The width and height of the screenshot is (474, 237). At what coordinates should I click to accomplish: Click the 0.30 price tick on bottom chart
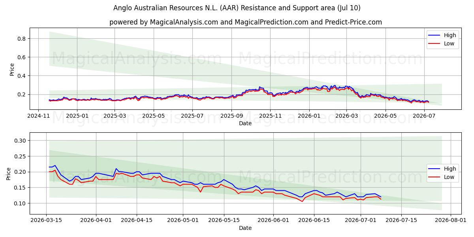click(20, 141)
